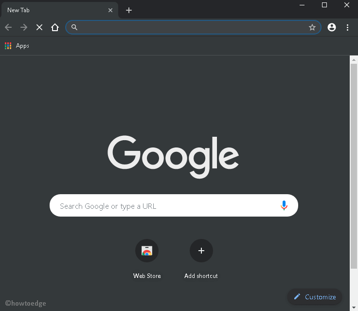Open the profile avatar menu
This screenshot has width=358, height=311.
click(332, 27)
